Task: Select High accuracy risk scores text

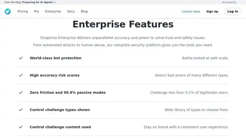Action: click(x=55, y=75)
